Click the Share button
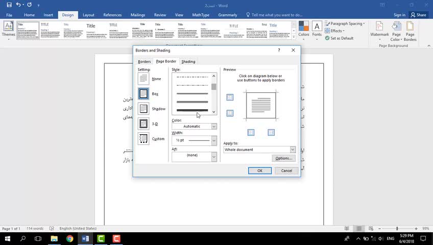Image resolution: width=433 pixels, height=245 pixels. click(418, 15)
